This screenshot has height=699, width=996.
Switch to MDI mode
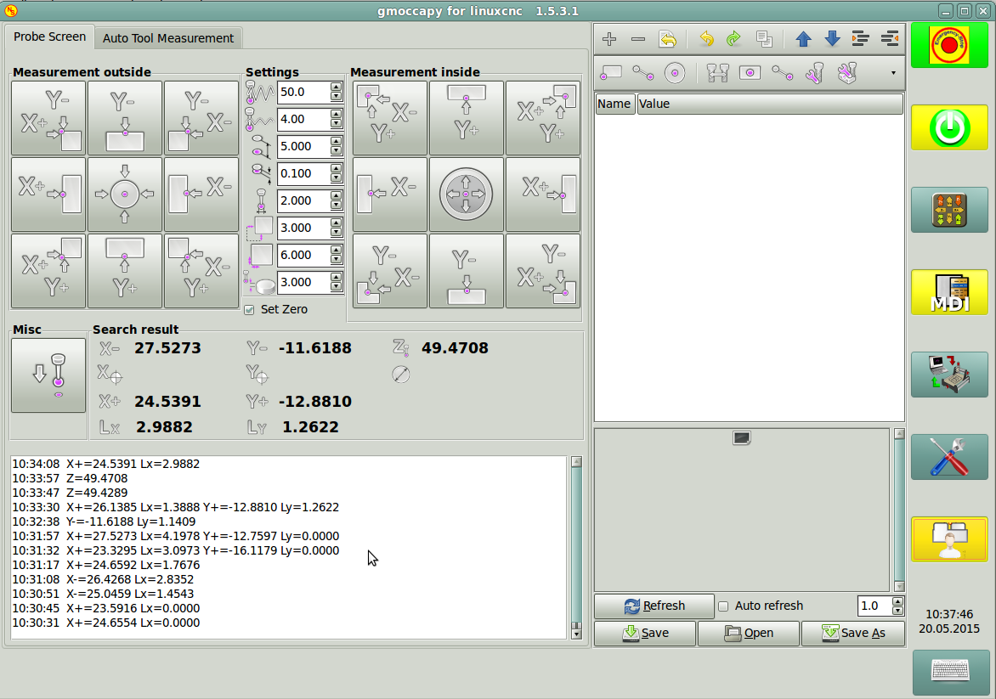[949, 292]
